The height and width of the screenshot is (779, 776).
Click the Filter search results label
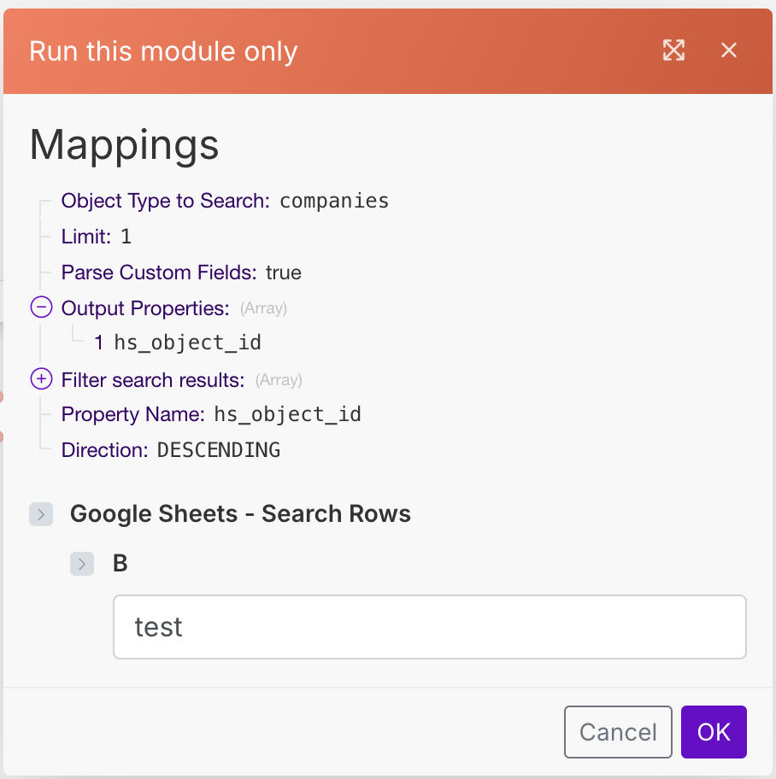(153, 379)
